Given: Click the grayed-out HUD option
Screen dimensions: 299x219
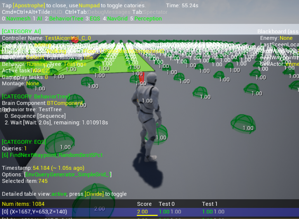Looking at the screenshot, I should pos(56,12).
